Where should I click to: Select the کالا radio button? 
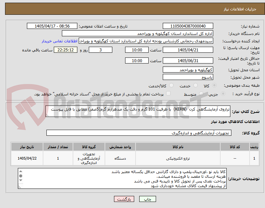214,85
